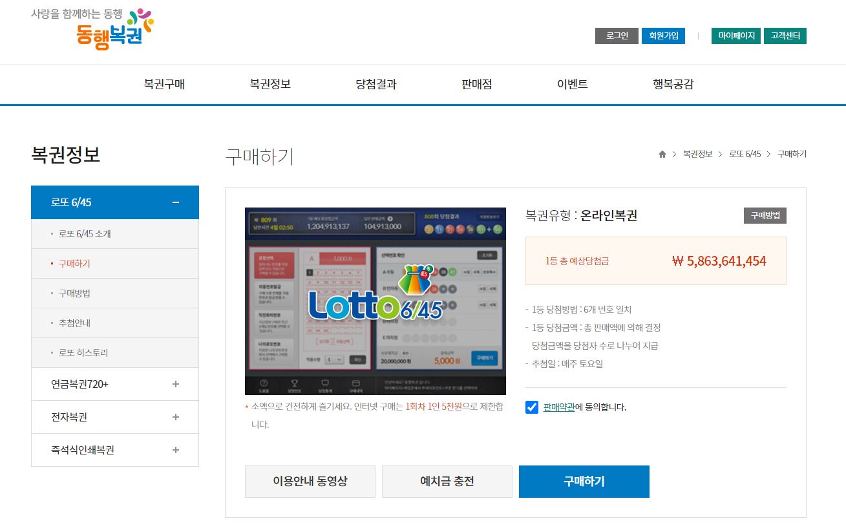Open the 판매약관 link
Viewport: 846px width, 523px height.
point(559,407)
